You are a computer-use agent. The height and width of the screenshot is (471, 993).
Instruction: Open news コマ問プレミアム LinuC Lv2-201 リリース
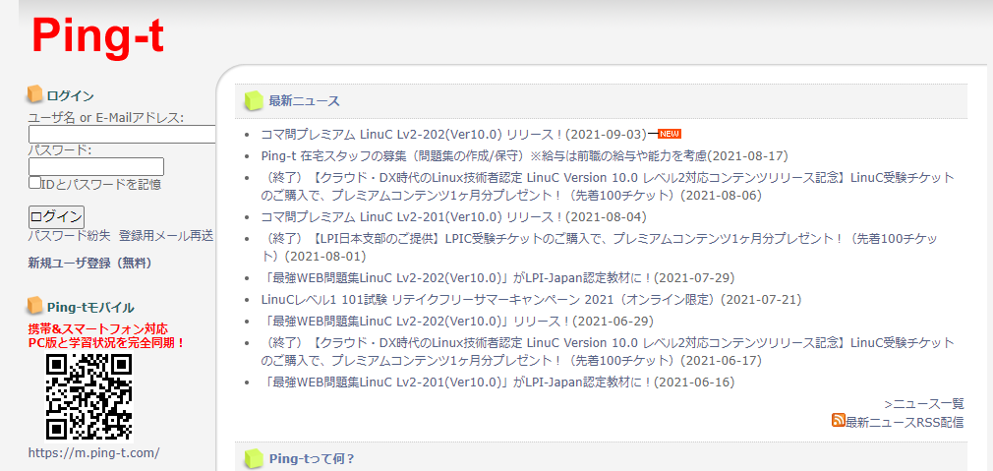(x=453, y=217)
